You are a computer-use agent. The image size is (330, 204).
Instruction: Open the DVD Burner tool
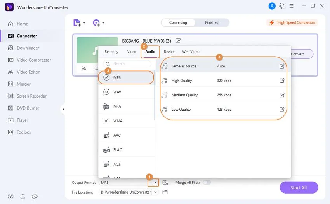[x=23, y=108]
